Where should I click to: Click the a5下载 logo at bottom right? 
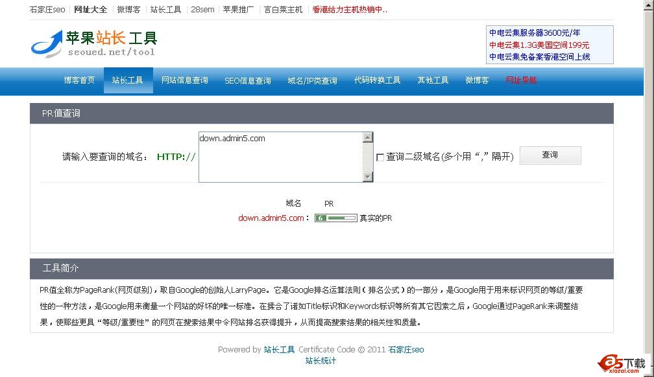tap(621, 363)
